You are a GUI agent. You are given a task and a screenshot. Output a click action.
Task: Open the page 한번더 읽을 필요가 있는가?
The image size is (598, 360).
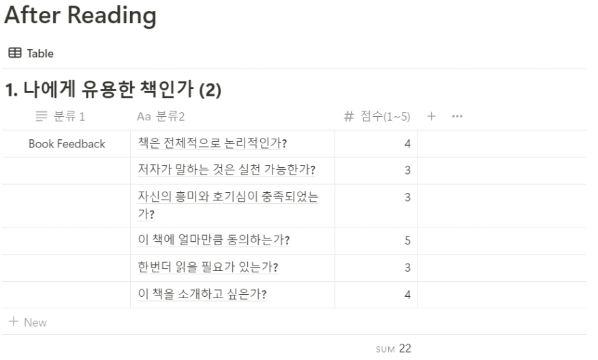click(x=208, y=267)
